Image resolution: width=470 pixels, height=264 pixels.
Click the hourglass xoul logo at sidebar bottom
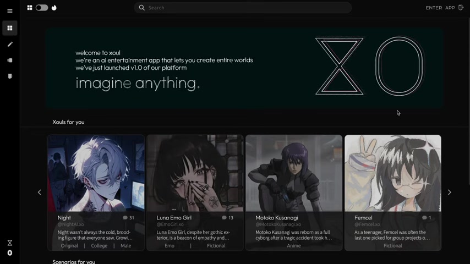pos(9,243)
